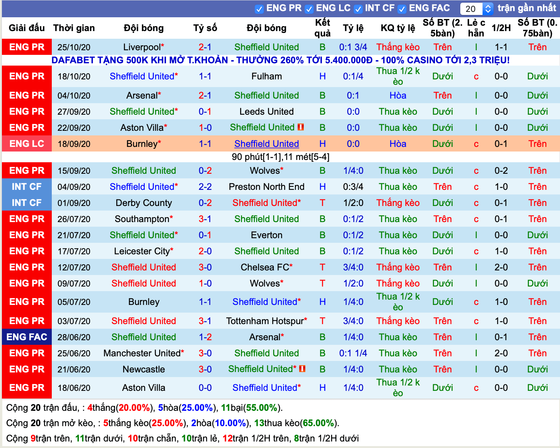Click underlined Sheffield United in Burnley row

267,144
